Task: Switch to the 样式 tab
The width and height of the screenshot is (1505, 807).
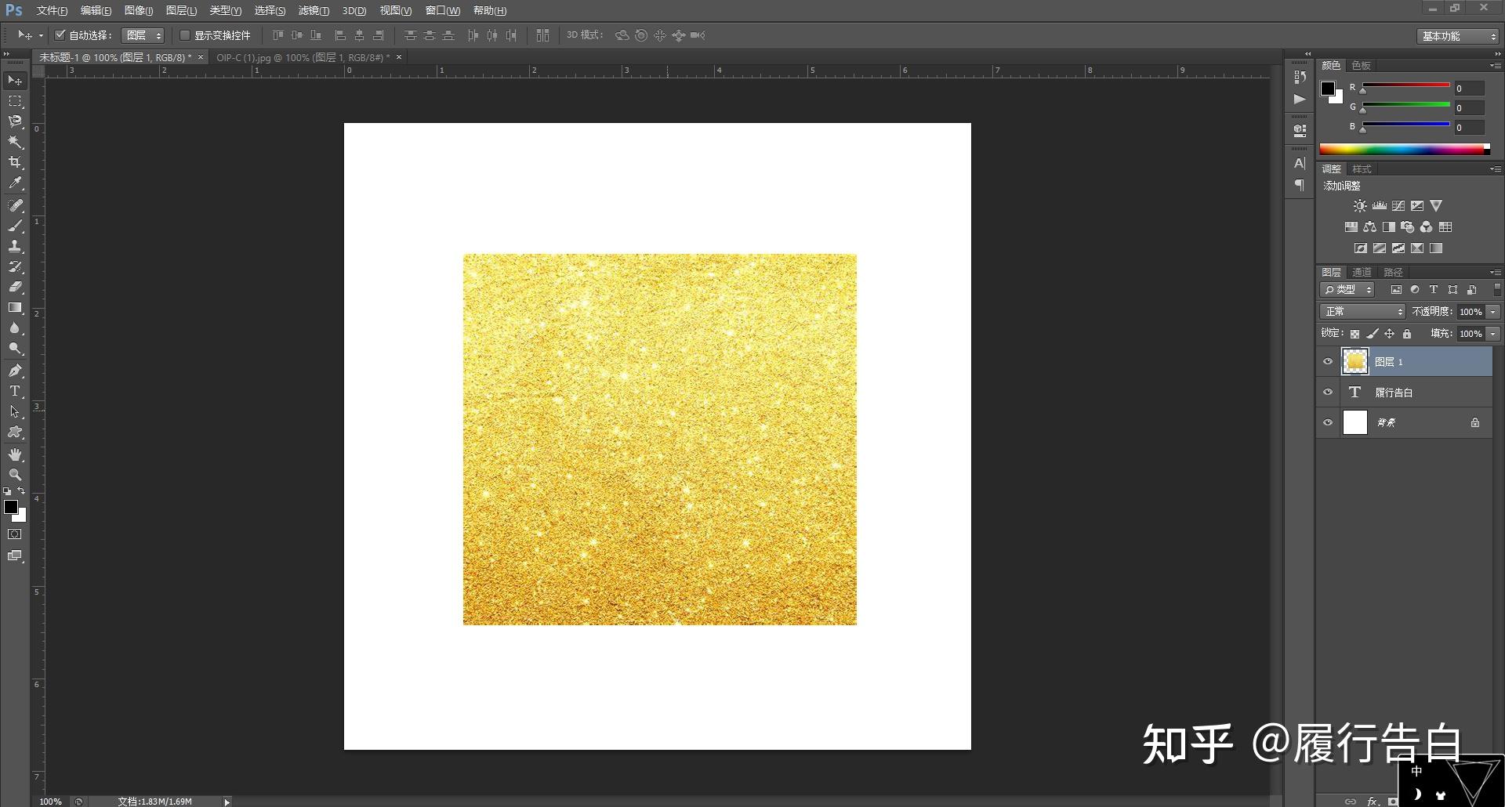Action: [x=1362, y=169]
